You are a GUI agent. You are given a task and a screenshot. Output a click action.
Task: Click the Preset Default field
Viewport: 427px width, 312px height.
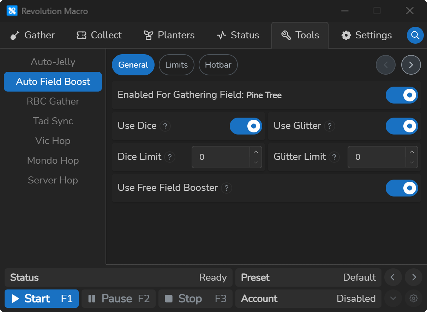pos(308,277)
